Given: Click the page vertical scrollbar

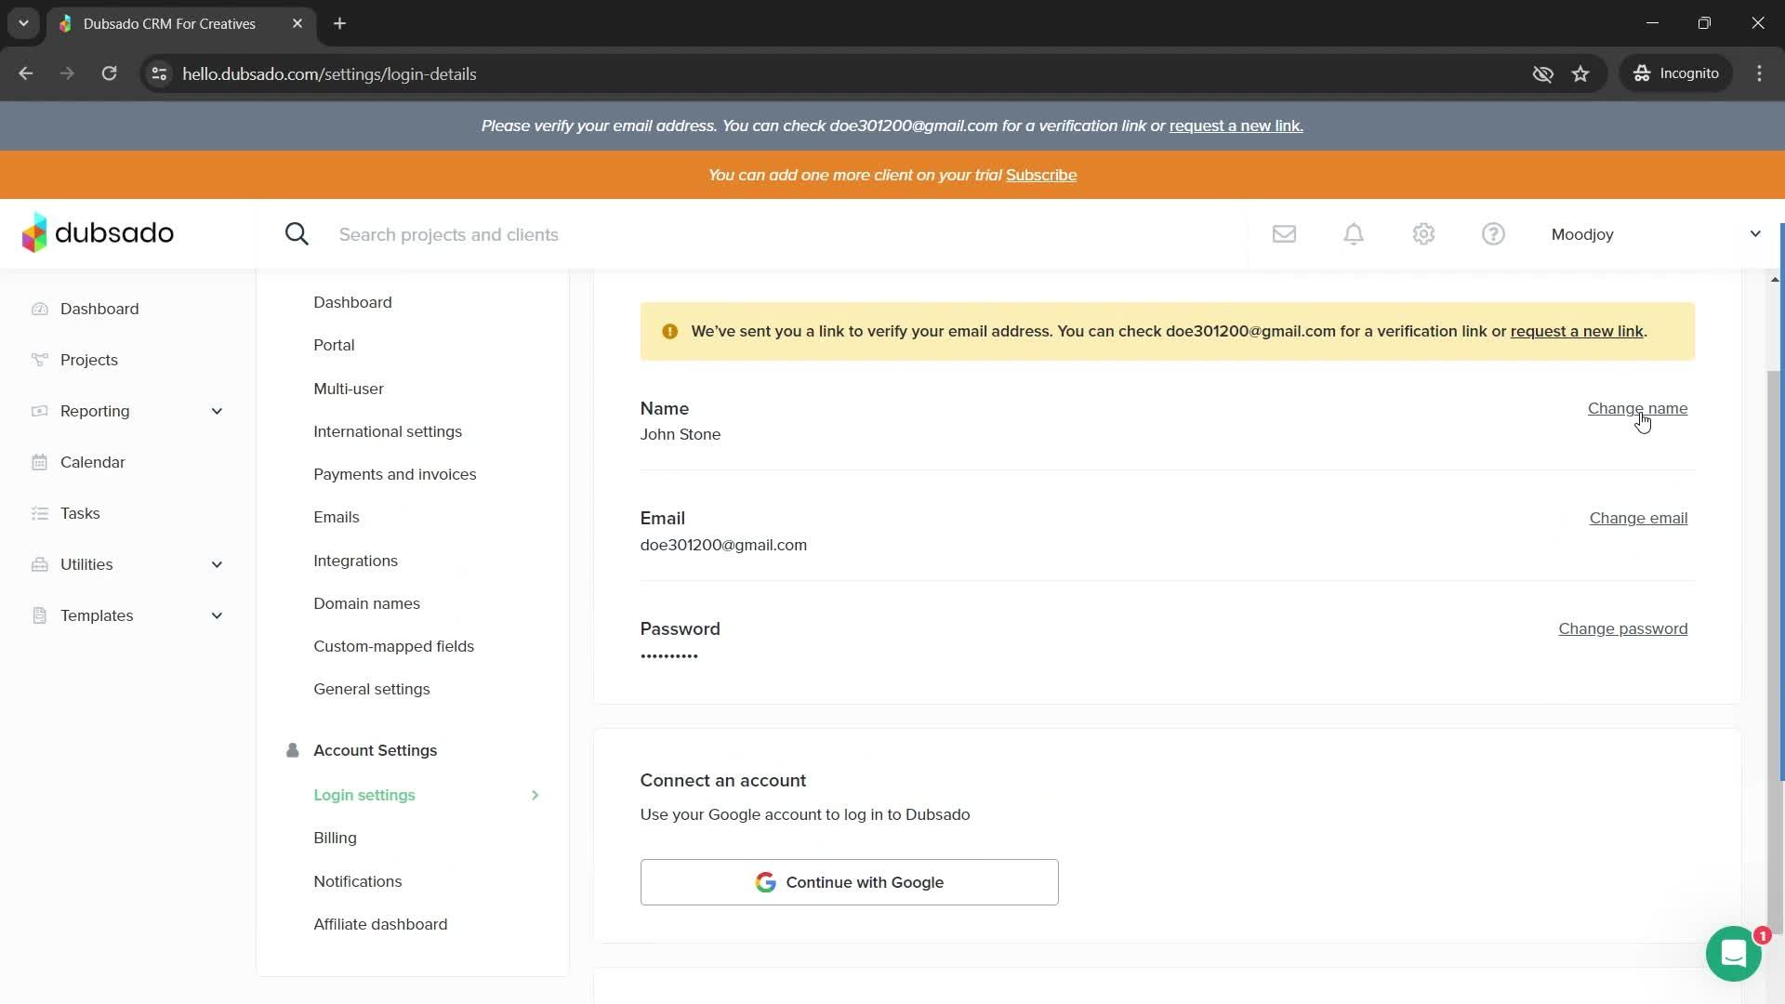Looking at the screenshot, I should pyautogui.click(x=1775, y=651).
